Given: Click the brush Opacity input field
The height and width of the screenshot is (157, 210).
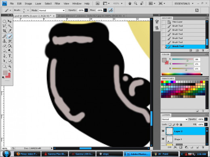Looking at the screenshot, I should (x=81, y=10).
